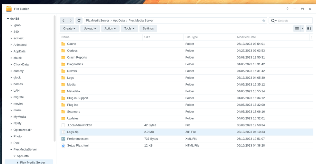This screenshot has height=164, width=316.
Task: Open the Action dropdown menu
Action: [x=110, y=29]
